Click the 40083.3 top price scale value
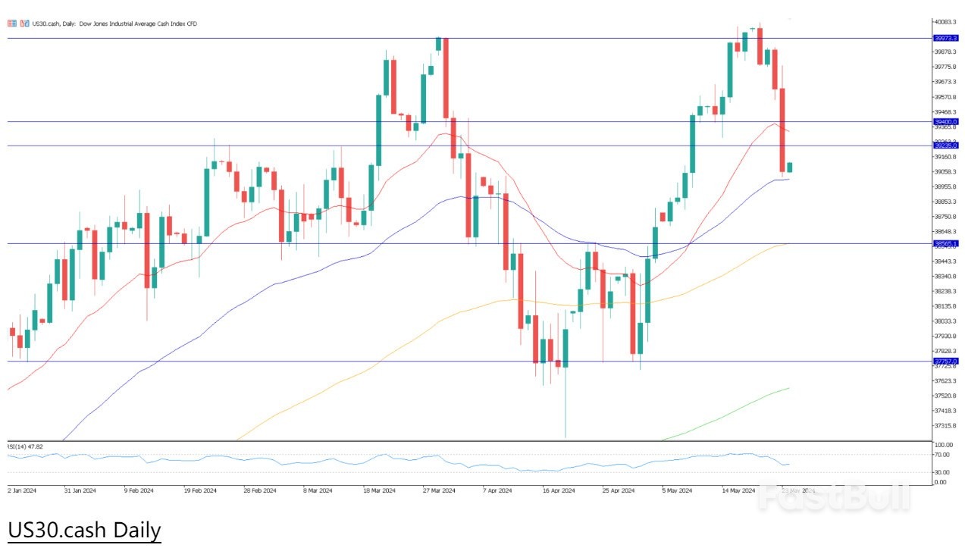Screen dimensions: 965x551 pos(945,22)
